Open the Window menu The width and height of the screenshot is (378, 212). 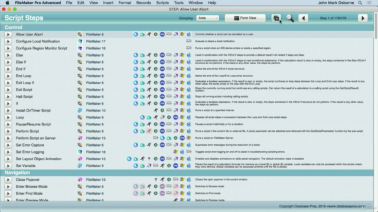(195, 3)
